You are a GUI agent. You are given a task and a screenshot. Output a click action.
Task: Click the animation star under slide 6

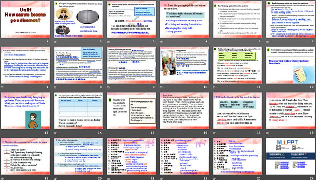point(267,42)
